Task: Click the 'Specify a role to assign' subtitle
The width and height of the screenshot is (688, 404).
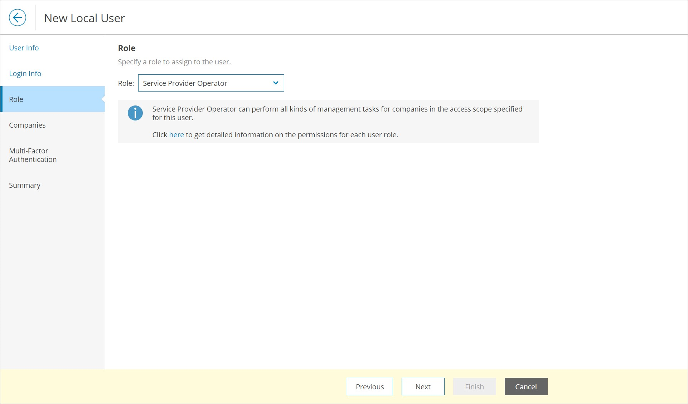Action: tap(174, 62)
